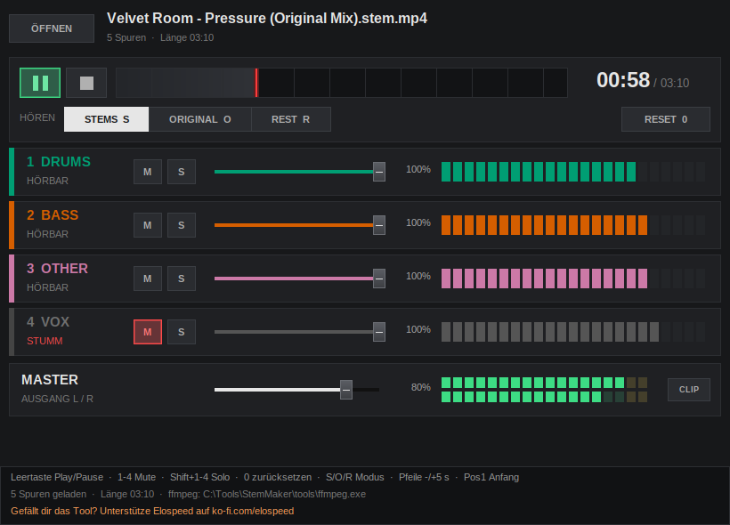Click the '0 zurücksetzen' shortcut hint

278,477
